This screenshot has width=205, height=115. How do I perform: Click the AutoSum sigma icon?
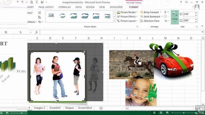[37, 2]
